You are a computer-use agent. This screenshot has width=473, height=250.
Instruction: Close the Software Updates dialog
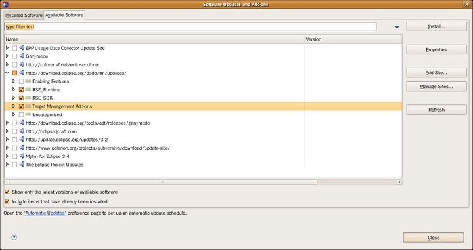pos(434,238)
